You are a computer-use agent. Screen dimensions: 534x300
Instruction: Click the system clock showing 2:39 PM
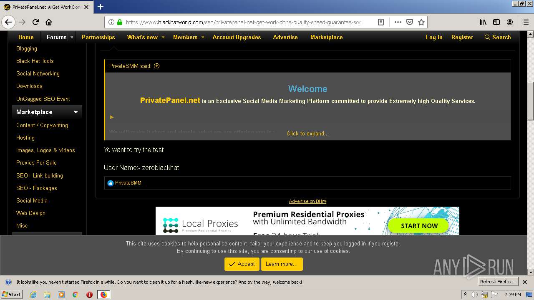pyautogui.click(x=513, y=295)
